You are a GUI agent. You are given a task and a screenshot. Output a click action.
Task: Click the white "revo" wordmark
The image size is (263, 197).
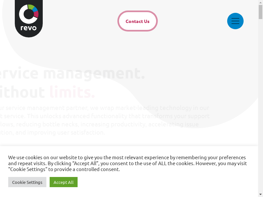[x=29, y=28]
